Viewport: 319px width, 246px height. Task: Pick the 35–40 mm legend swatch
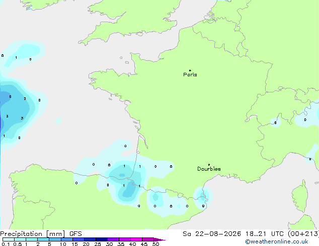pos(125,239)
